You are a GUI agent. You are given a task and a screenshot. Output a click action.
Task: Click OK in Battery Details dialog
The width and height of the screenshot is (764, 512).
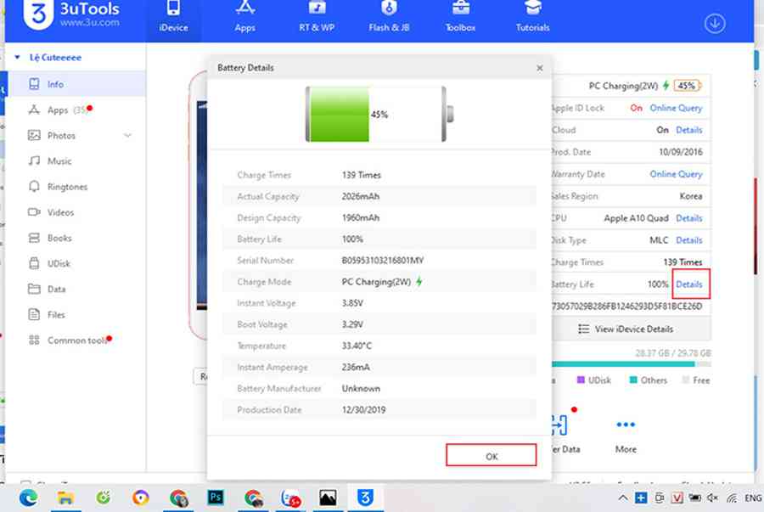[492, 455]
